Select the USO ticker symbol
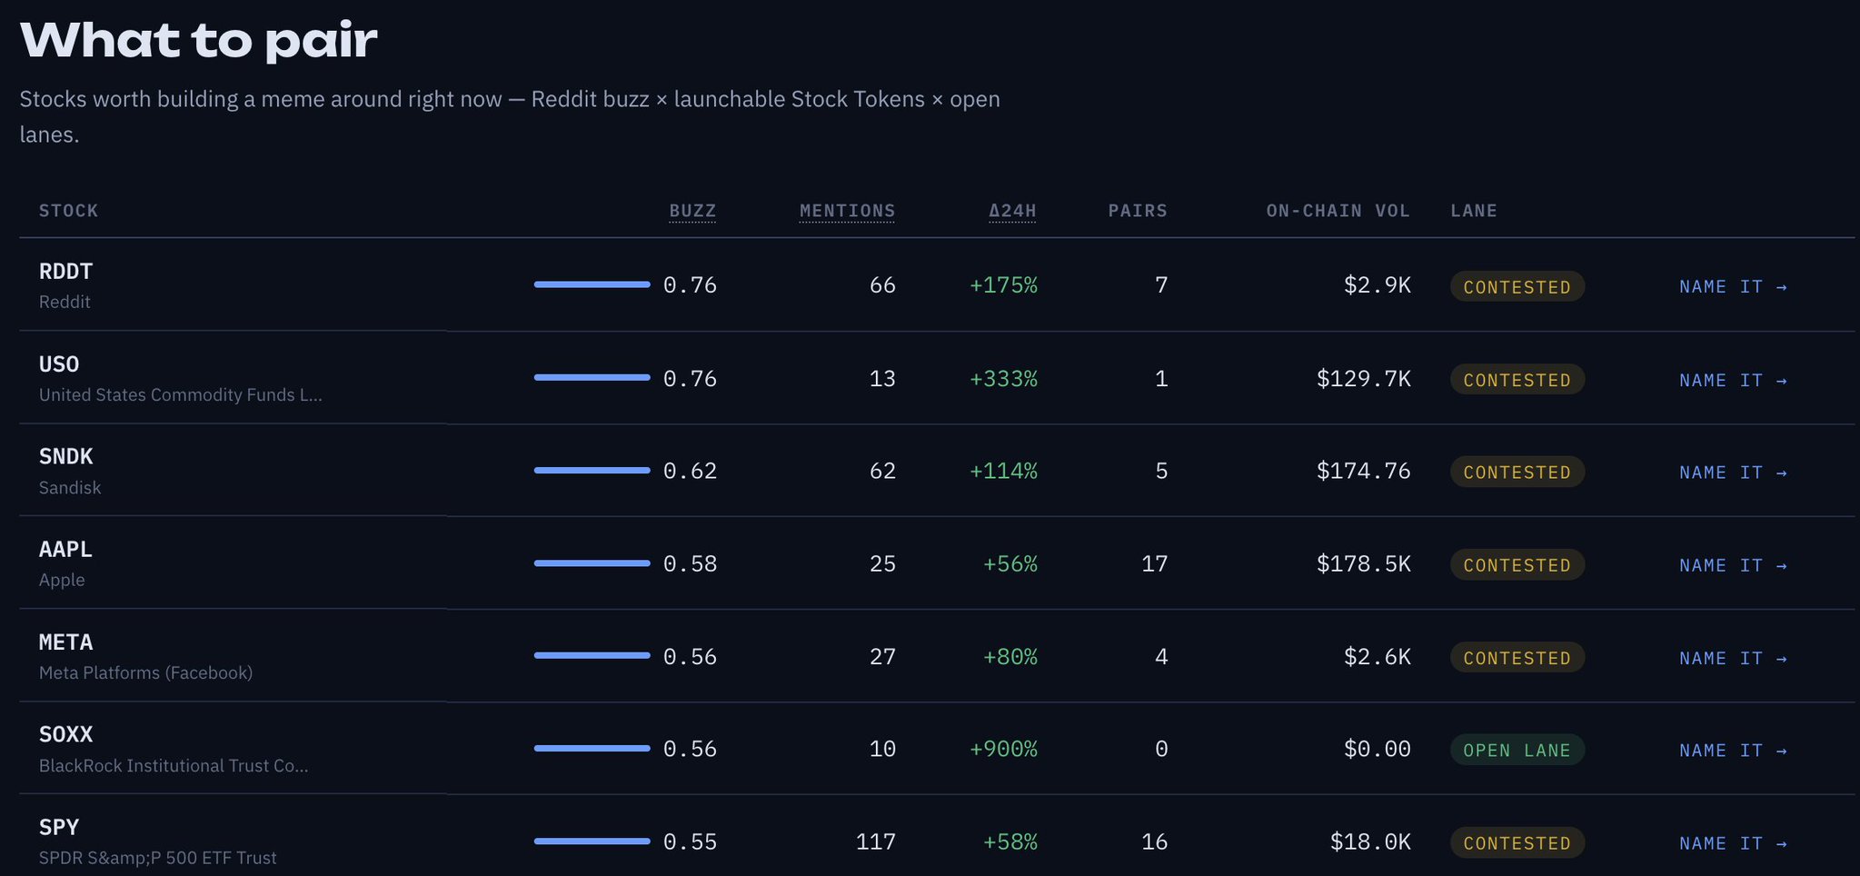This screenshot has height=876, width=1860. tap(59, 363)
